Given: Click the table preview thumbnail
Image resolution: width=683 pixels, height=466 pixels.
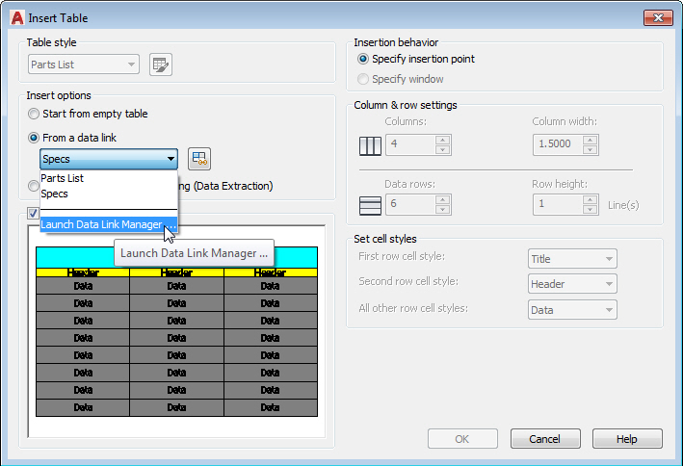Looking at the screenshot, I should click(x=176, y=332).
